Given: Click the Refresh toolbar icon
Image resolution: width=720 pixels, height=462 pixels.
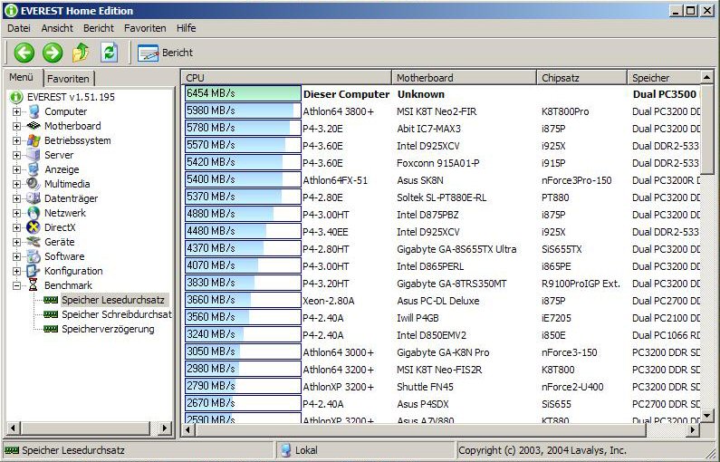Looking at the screenshot, I should 109,53.
